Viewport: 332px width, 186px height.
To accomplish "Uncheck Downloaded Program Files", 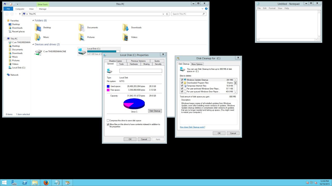I will click(182, 83).
